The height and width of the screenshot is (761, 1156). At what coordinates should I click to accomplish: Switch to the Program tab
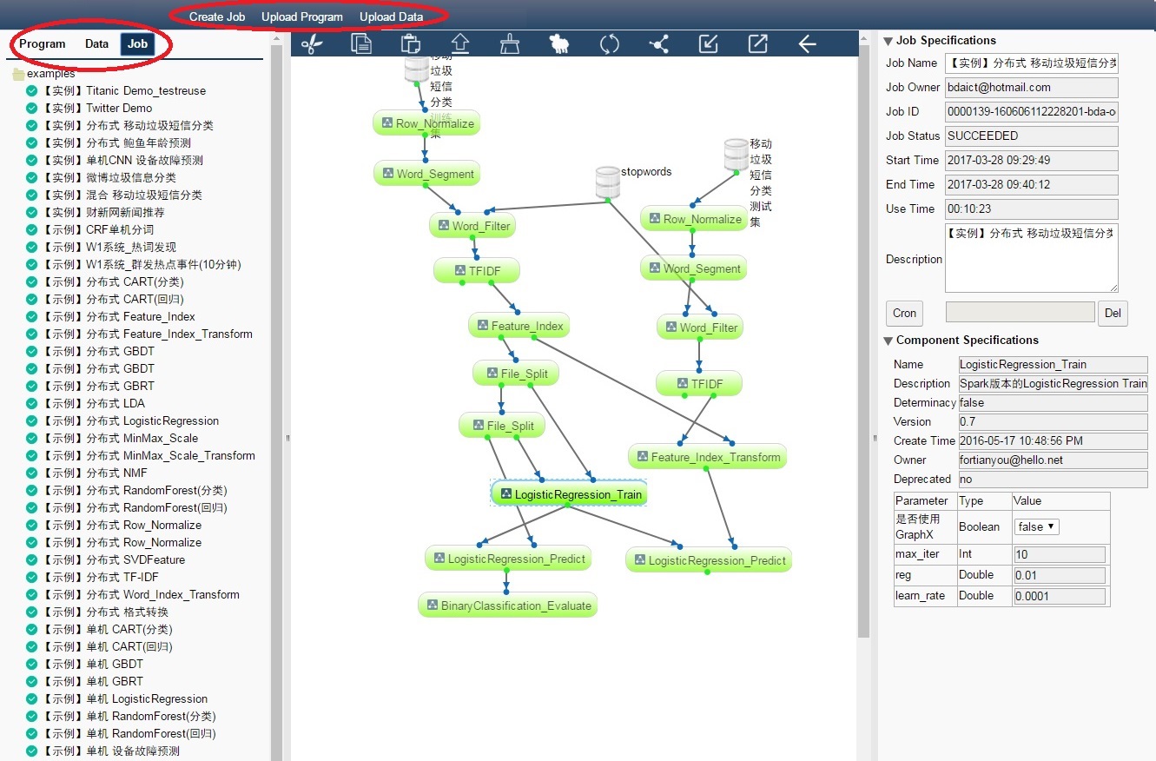click(43, 44)
